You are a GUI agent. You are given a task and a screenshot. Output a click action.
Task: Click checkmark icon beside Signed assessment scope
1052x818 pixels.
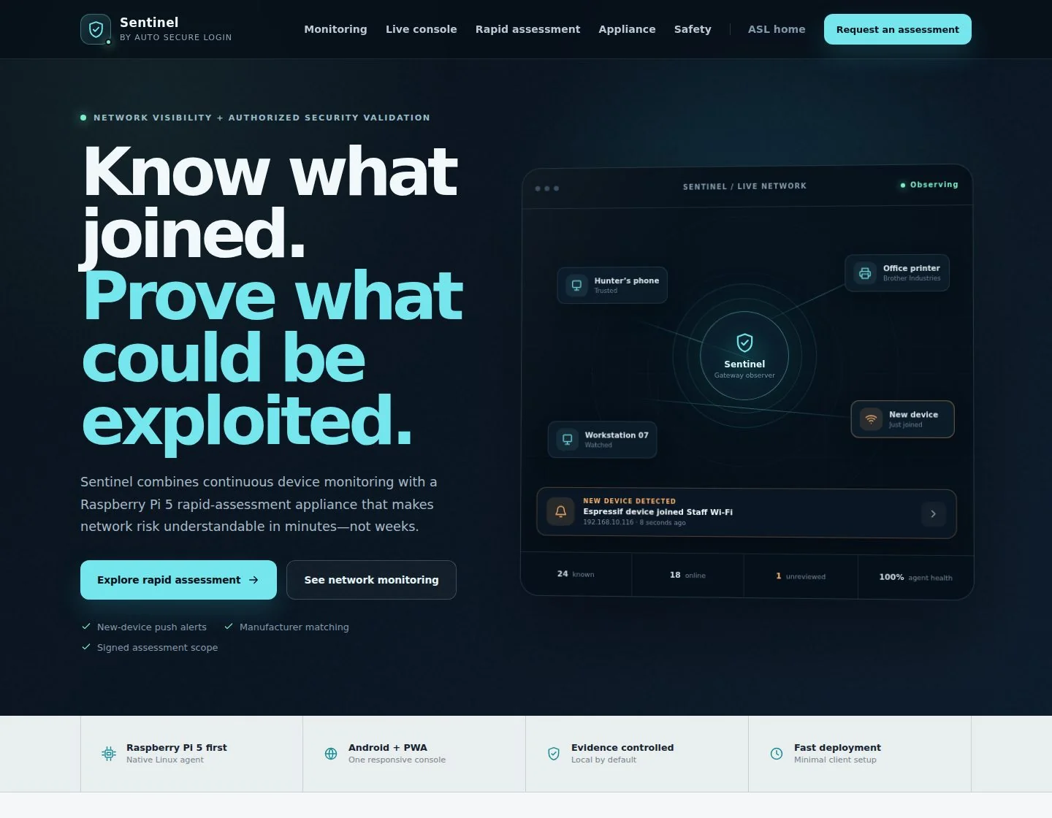pyautogui.click(x=86, y=647)
